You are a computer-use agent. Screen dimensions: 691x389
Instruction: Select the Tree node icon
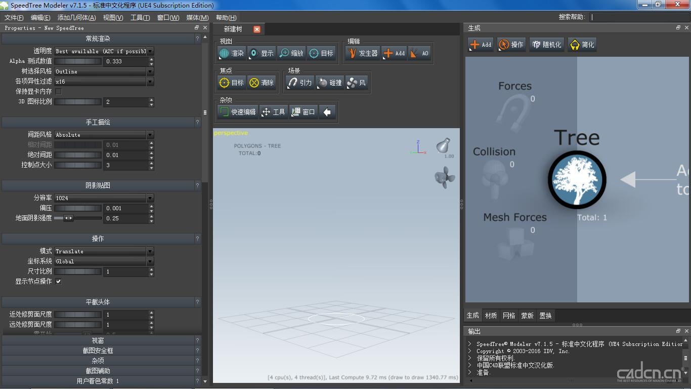tap(577, 179)
